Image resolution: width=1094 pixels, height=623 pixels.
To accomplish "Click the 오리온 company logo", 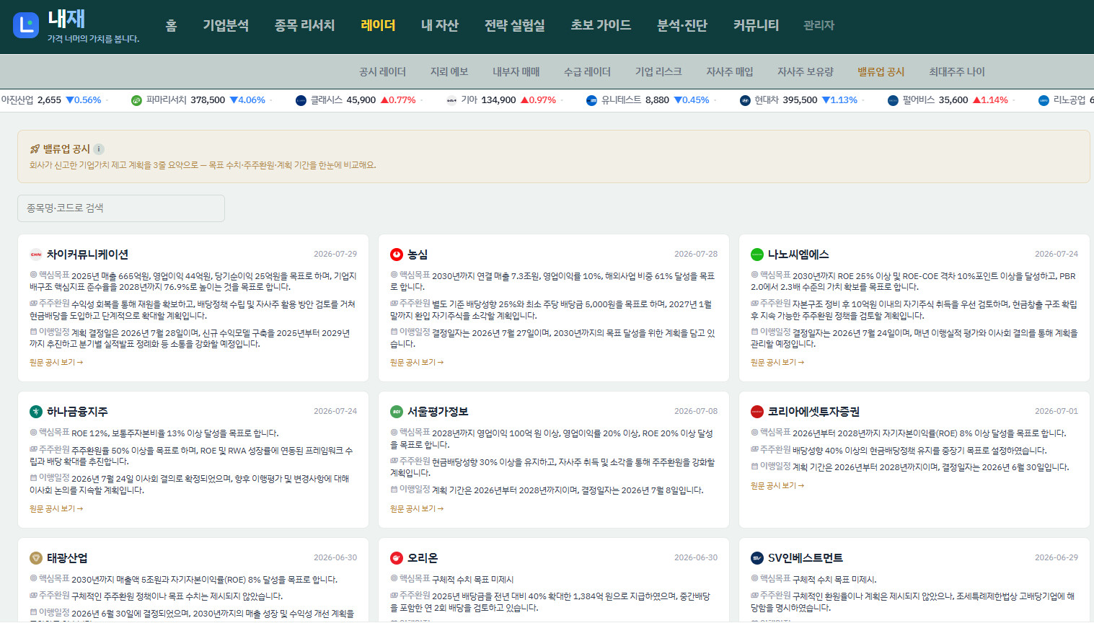I will (x=397, y=558).
